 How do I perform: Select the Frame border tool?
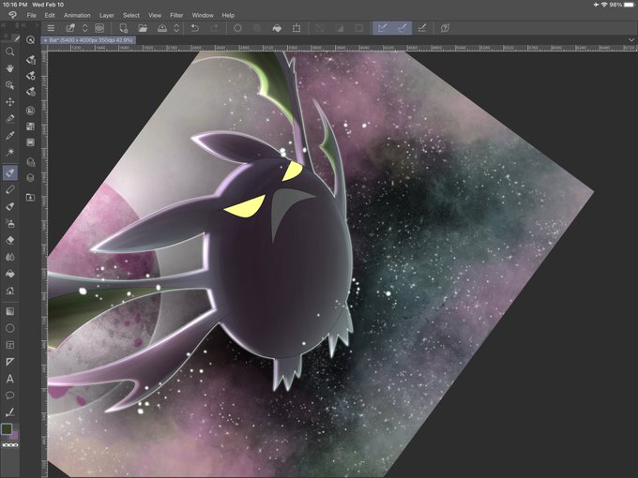click(9, 345)
